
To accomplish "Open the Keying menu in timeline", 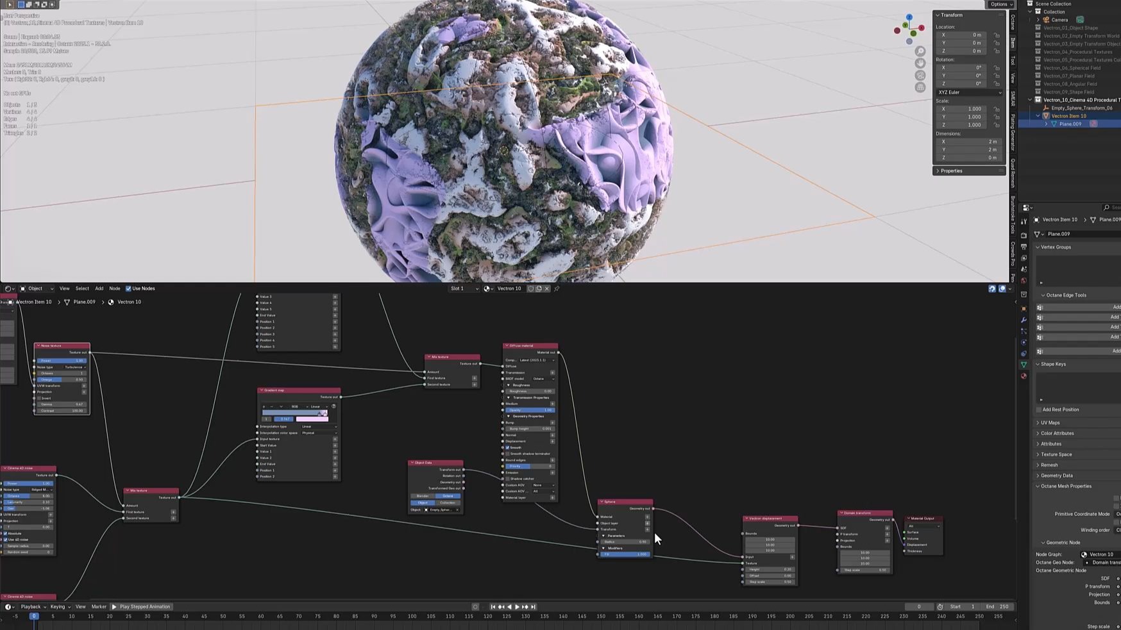I will 60,607.
